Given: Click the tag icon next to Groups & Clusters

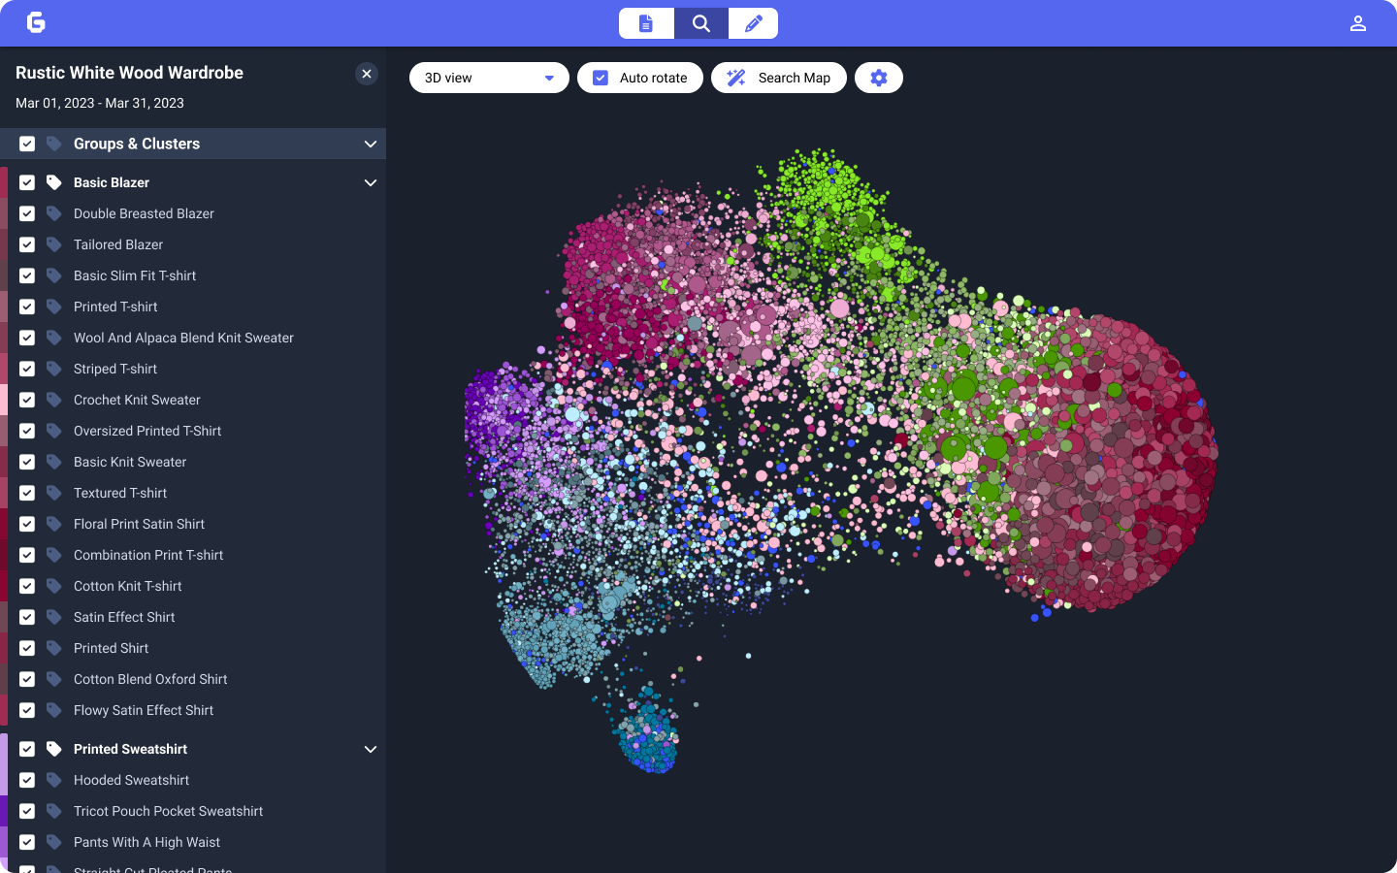Looking at the screenshot, I should [54, 144].
